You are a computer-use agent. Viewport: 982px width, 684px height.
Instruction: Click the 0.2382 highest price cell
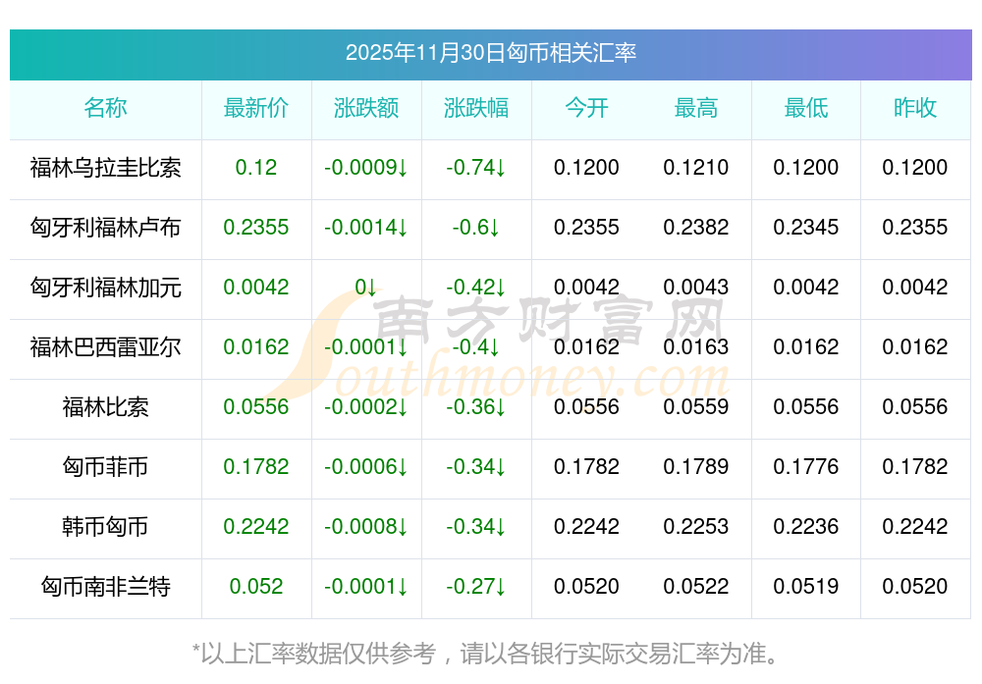tap(696, 228)
